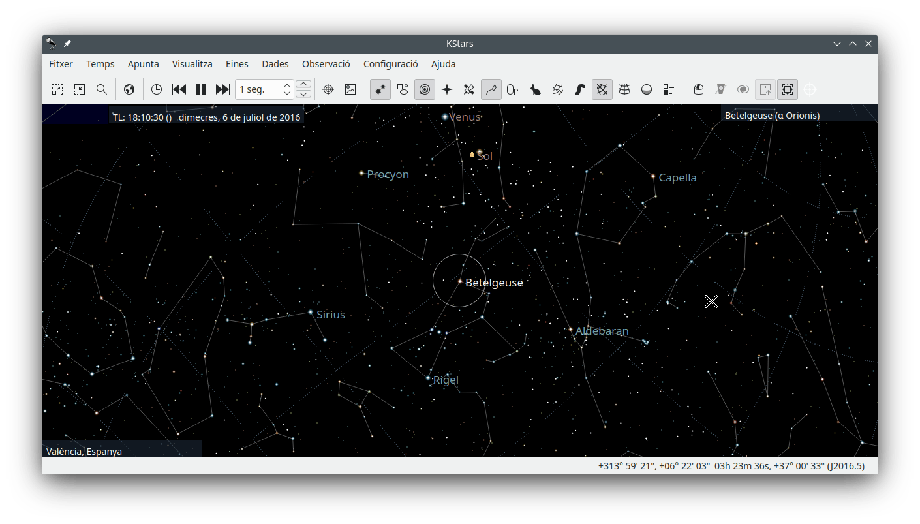Step the clock backward one step

point(179,89)
